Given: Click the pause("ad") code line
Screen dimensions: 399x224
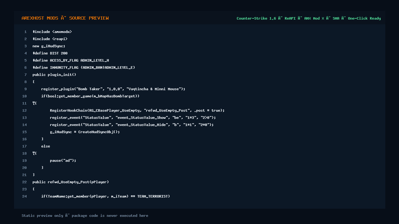Looking at the screenshot, I should [x=63, y=161].
